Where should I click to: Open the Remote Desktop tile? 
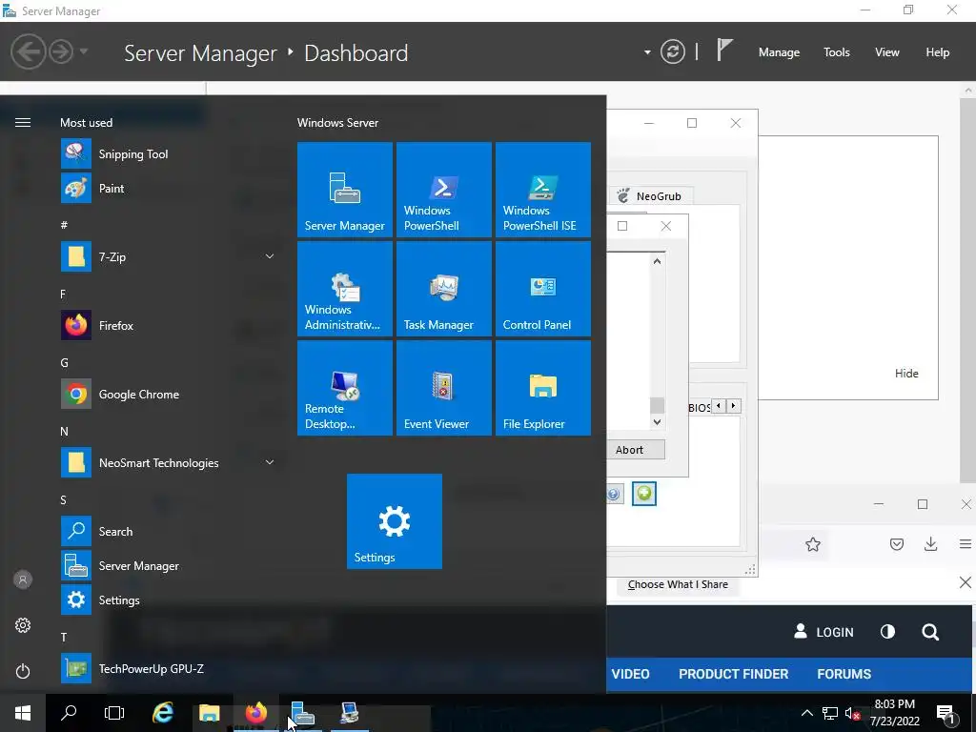(345, 388)
